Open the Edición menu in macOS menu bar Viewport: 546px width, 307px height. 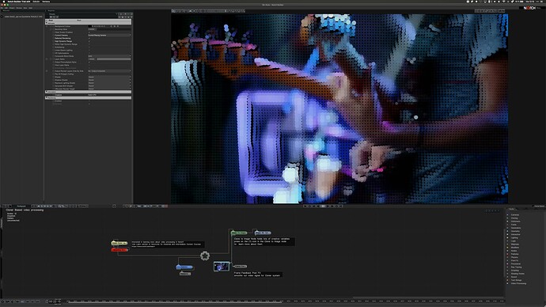click(36, 2)
